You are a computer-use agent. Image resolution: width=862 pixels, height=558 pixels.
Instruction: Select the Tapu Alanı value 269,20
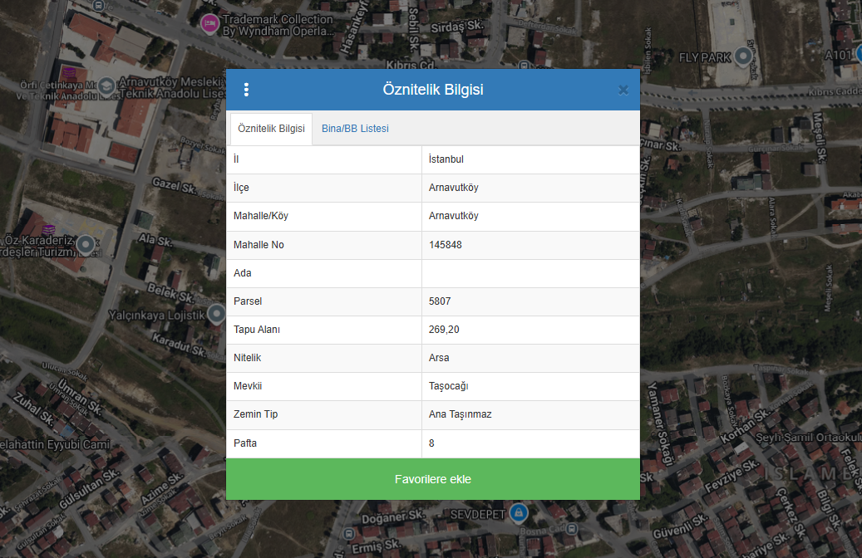[530, 330]
